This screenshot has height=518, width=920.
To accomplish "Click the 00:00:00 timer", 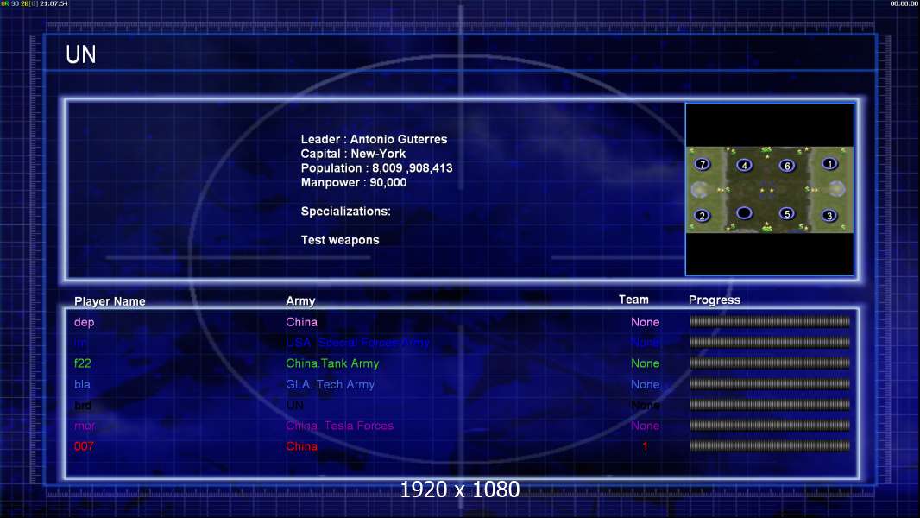I will (904, 3).
